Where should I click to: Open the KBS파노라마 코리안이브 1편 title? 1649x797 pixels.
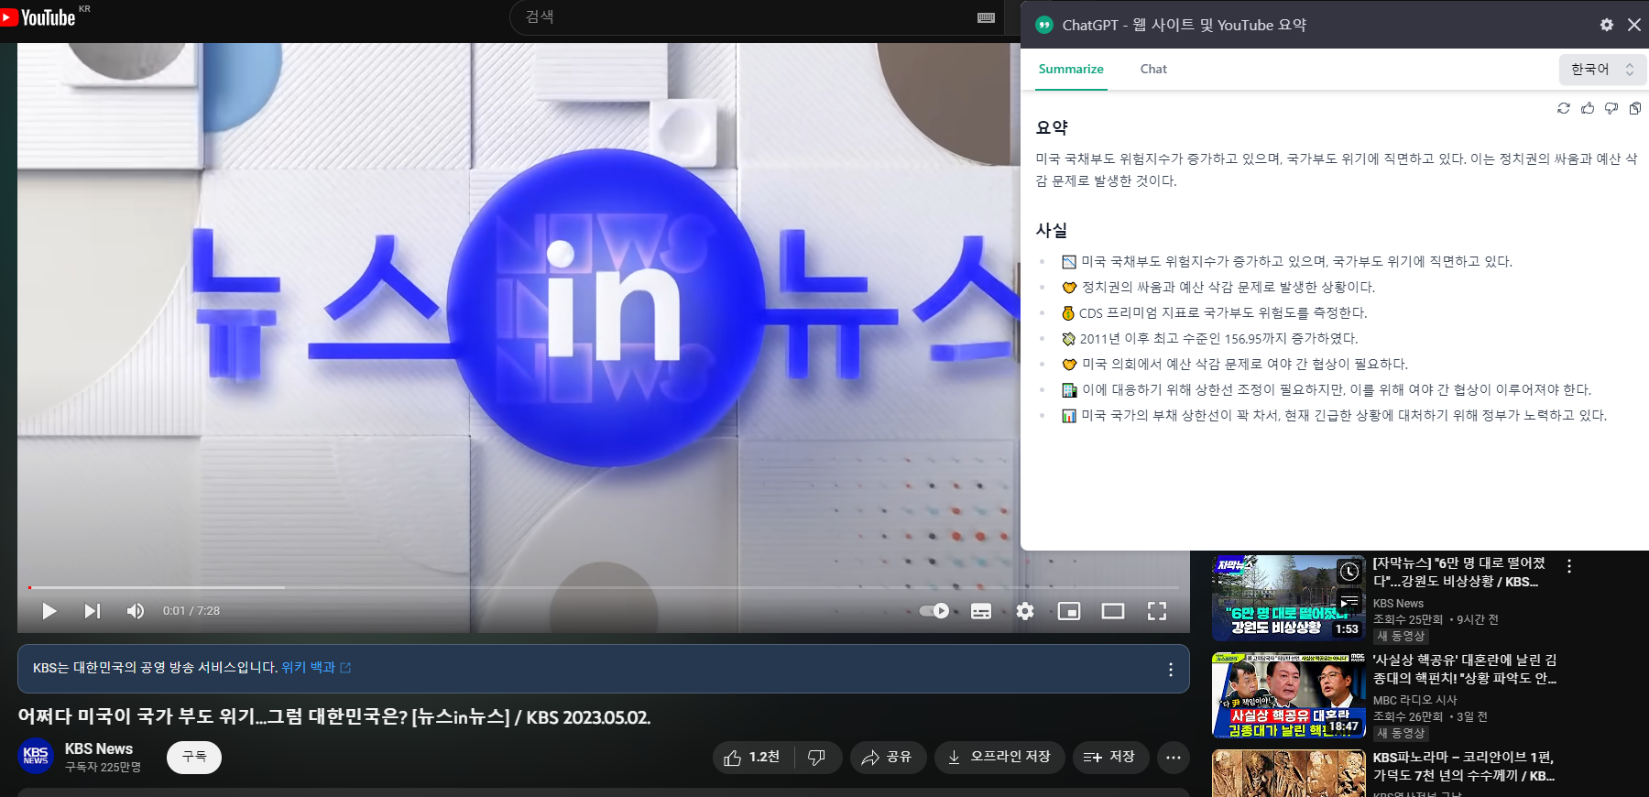click(x=1464, y=766)
